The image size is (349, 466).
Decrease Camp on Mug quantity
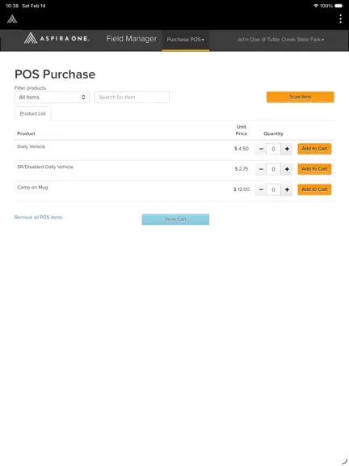tap(261, 189)
